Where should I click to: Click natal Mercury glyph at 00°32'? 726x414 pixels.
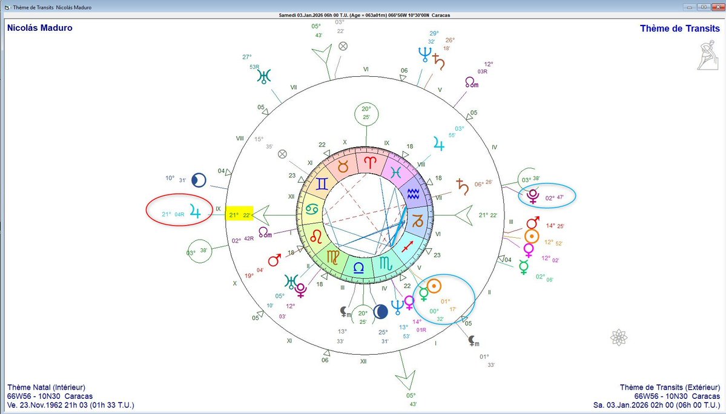point(424,294)
